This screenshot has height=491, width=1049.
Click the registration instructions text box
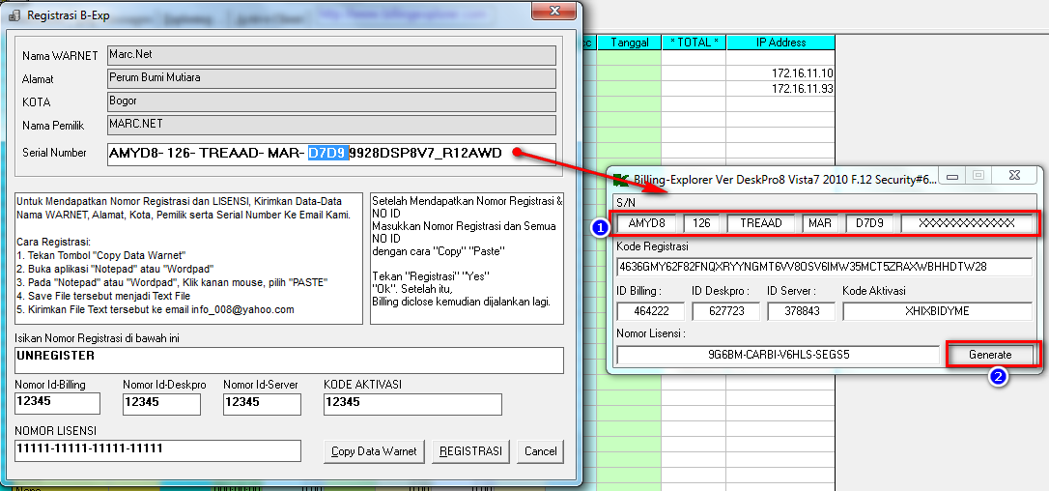pyautogui.click(x=188, y=258)
